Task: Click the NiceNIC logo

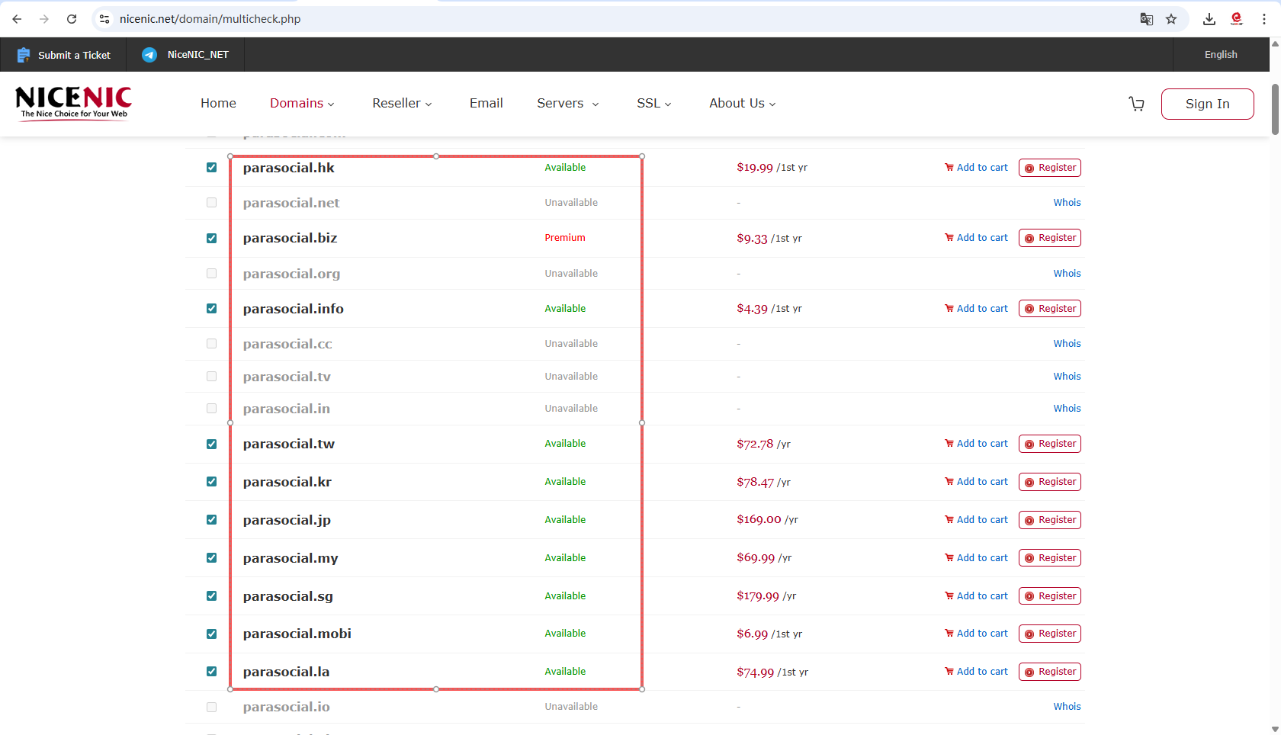Action: 73,103
